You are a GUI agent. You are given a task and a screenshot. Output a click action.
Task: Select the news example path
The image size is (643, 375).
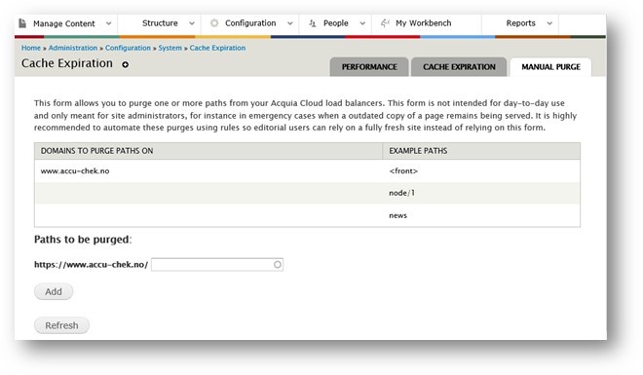click(397, 215)
